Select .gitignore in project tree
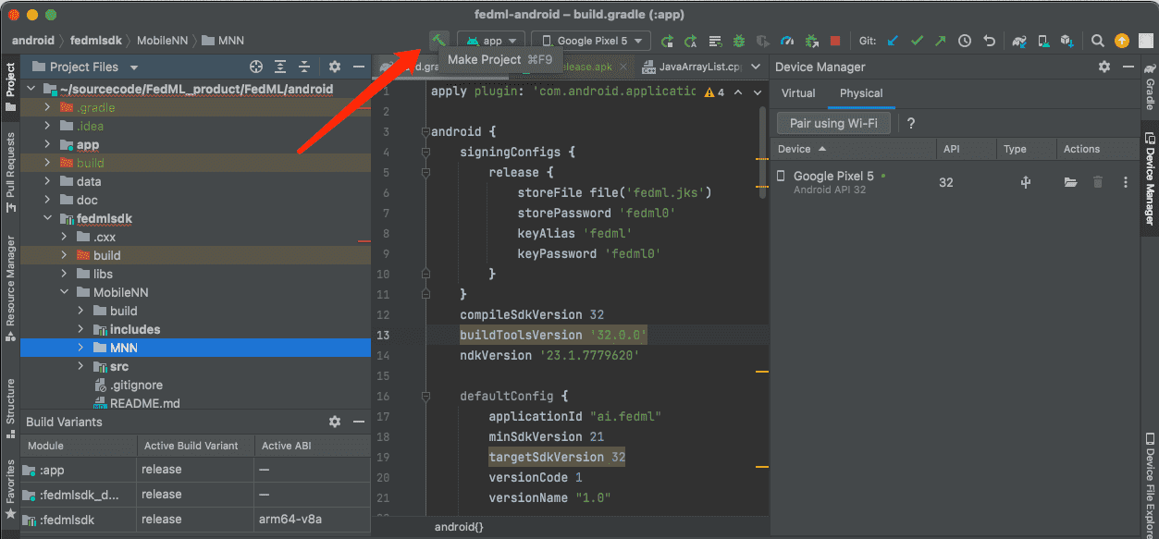This screenshot has width=1159, height=539. click(136, 385)
